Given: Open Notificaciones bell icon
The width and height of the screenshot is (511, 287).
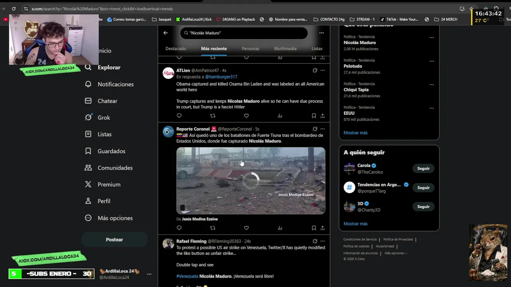Looking at the screenshot, I should pos(88,84).
